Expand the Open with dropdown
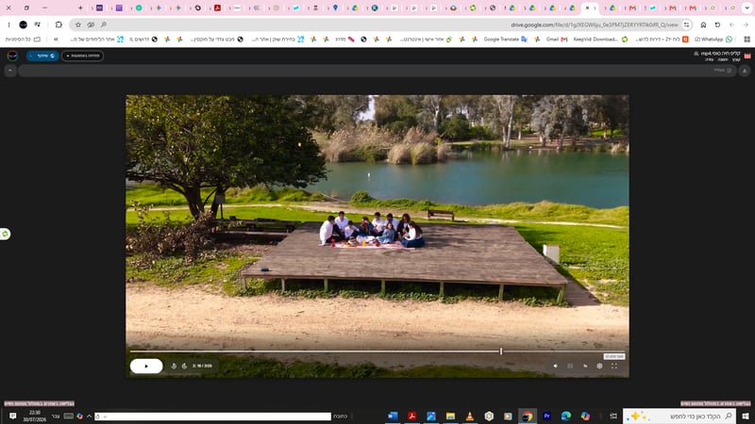Viewport: 755px width, 424px height. [82, 56]
